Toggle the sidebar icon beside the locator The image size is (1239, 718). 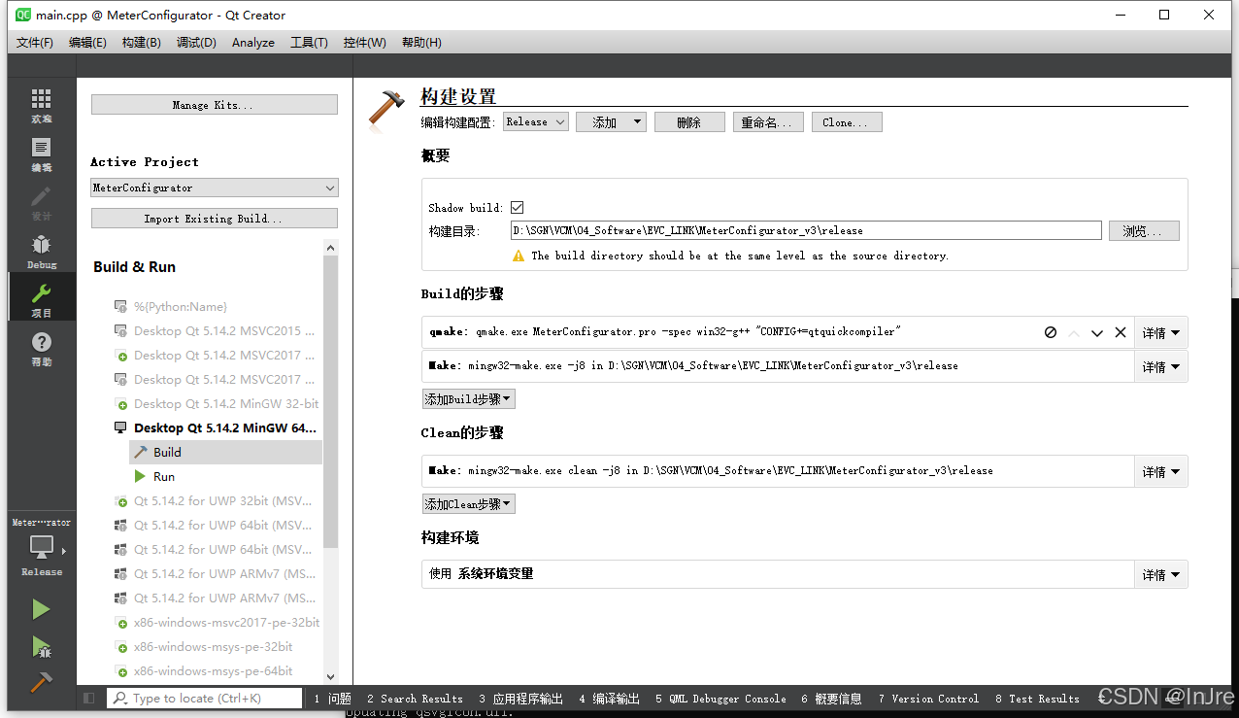coord(89,698)
